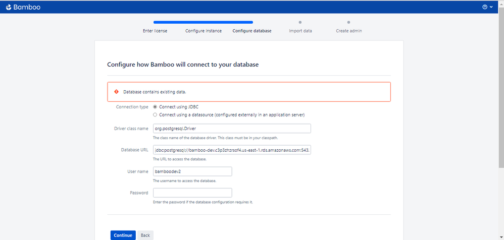This screenshot has width=504, height=240.
Task: Click the 'Configure how Bamboo will connect' heading
Action: click(183, 65)
